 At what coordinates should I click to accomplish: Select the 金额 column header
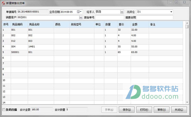[140, 25]
